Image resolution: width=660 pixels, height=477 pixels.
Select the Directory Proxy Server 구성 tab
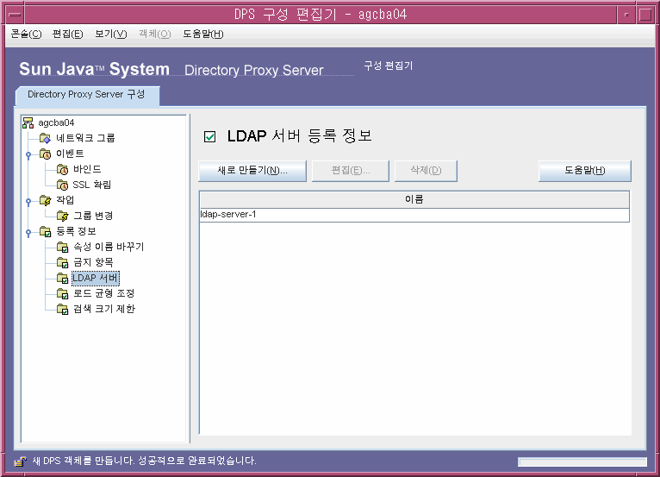pyautogui.click(x=87, y=95)
